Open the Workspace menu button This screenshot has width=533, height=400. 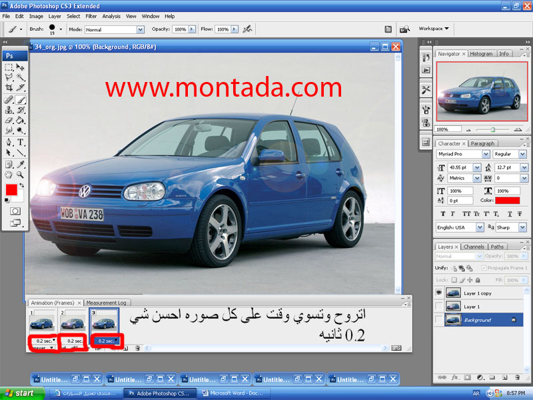434,29
